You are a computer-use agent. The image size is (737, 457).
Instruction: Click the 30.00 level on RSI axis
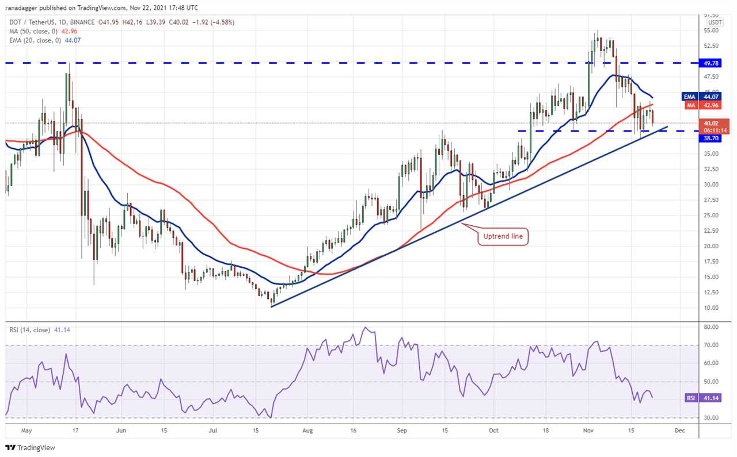point(711,418)
